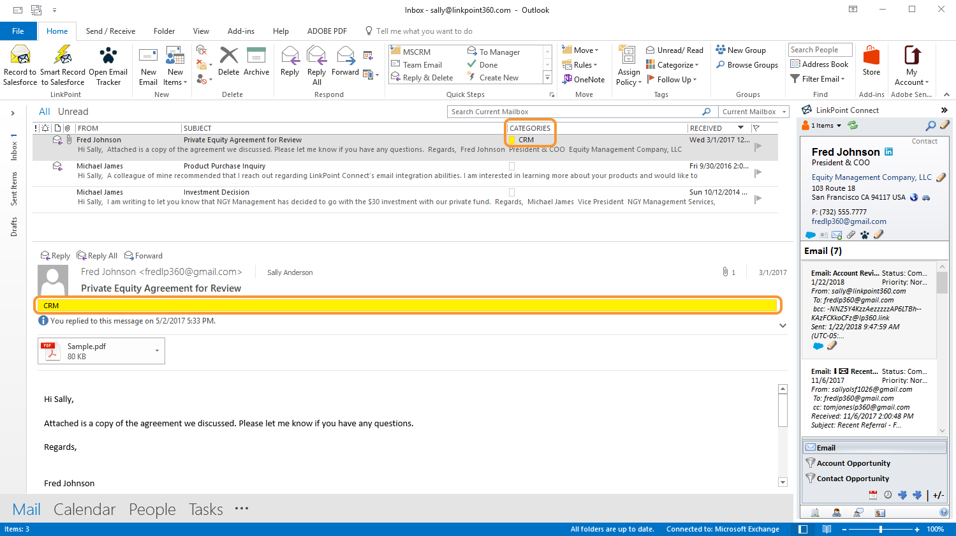Switch to Send / Receive tab
Screen dimensions: 956x536
tap(110, 31)
